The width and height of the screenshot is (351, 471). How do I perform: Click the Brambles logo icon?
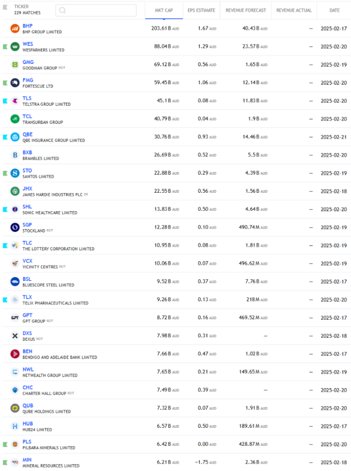(x=15, y=155)
